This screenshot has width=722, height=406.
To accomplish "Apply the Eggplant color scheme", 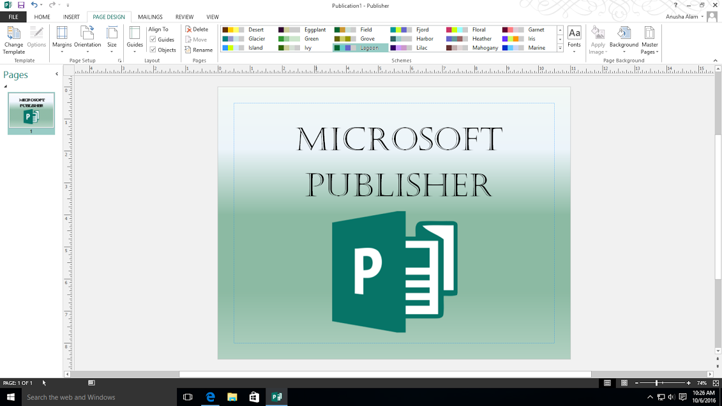I will pos(305,29).
